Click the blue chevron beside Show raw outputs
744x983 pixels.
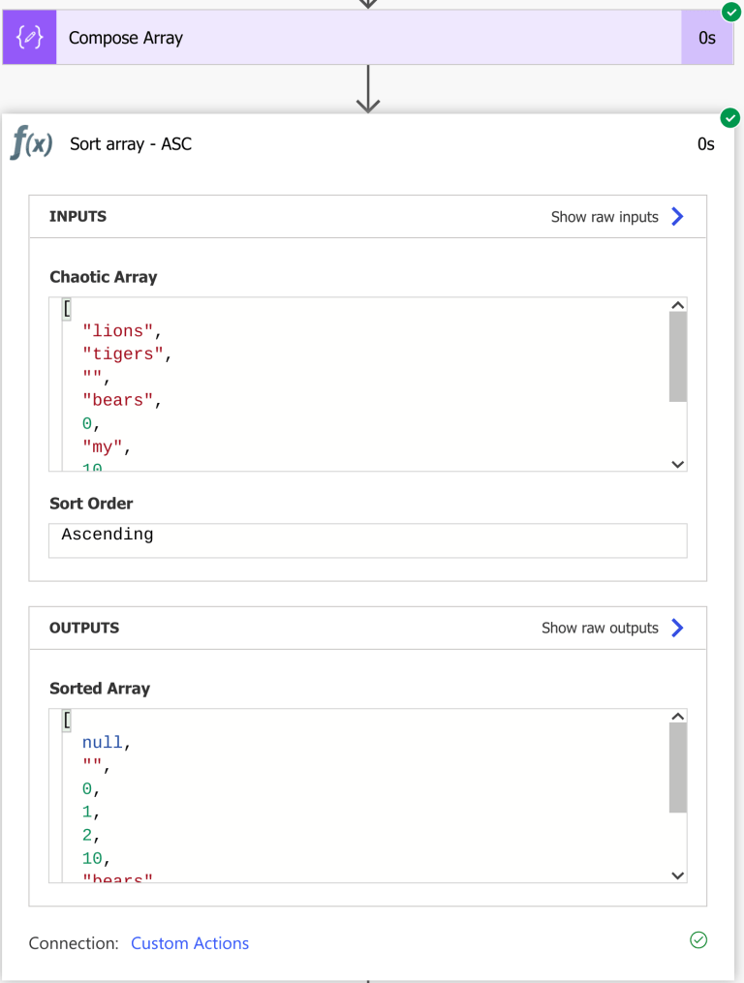click(678, 628)
